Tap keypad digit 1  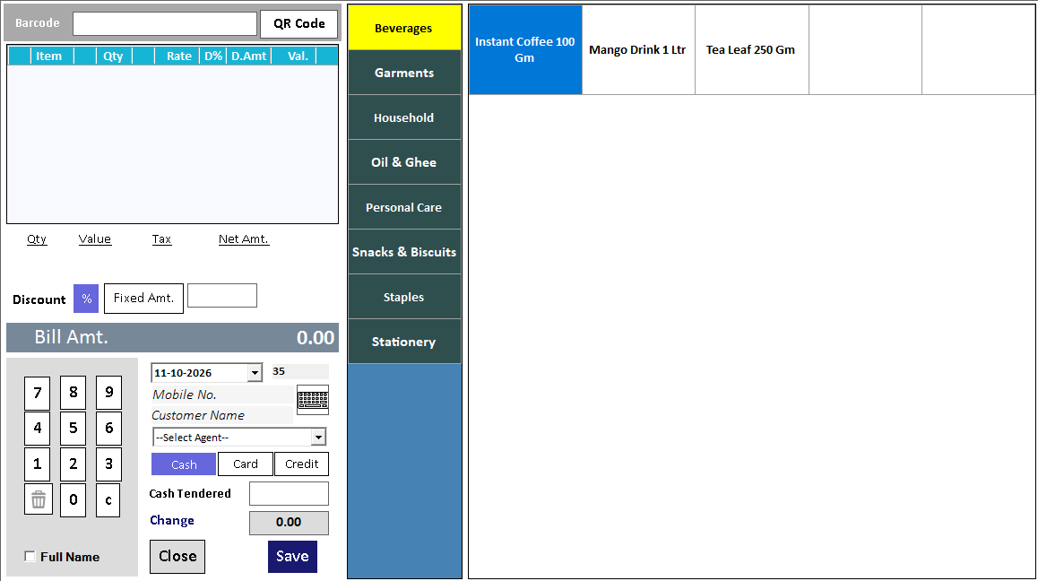pyautogui.click(x=38, y=464)
